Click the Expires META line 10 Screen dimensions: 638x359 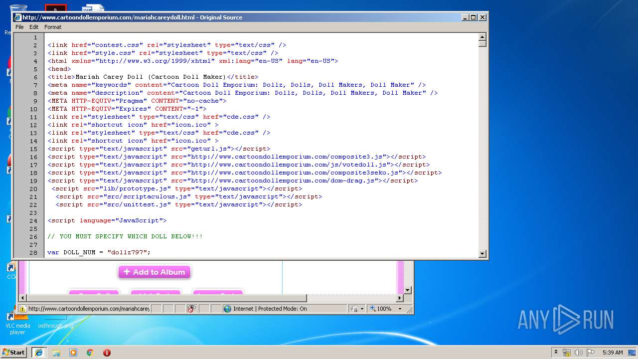[127, 109]
